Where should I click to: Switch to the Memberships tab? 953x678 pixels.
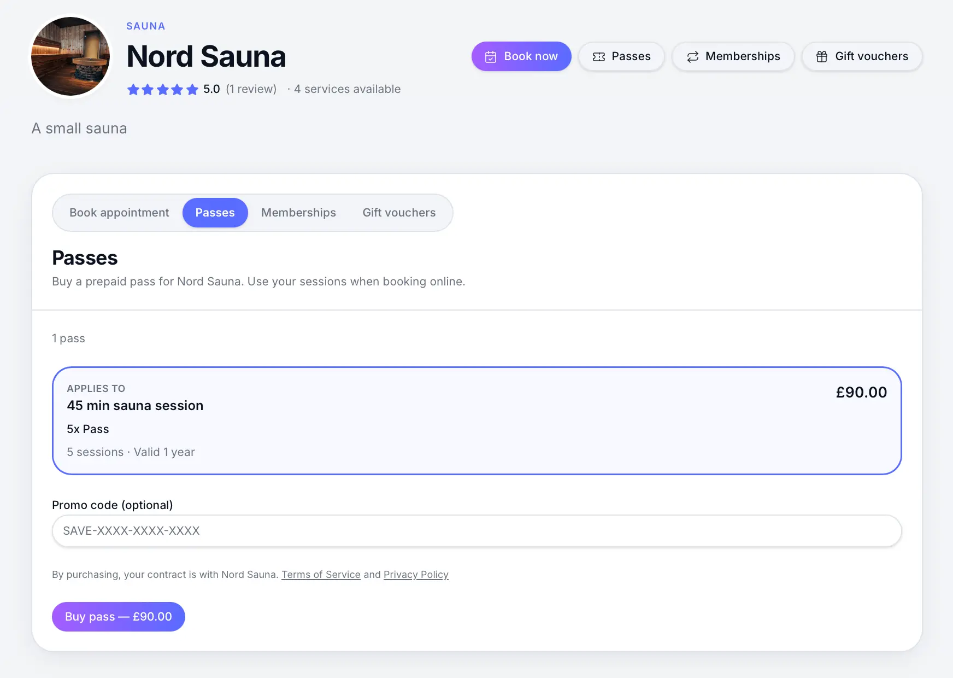pos(298,213)
